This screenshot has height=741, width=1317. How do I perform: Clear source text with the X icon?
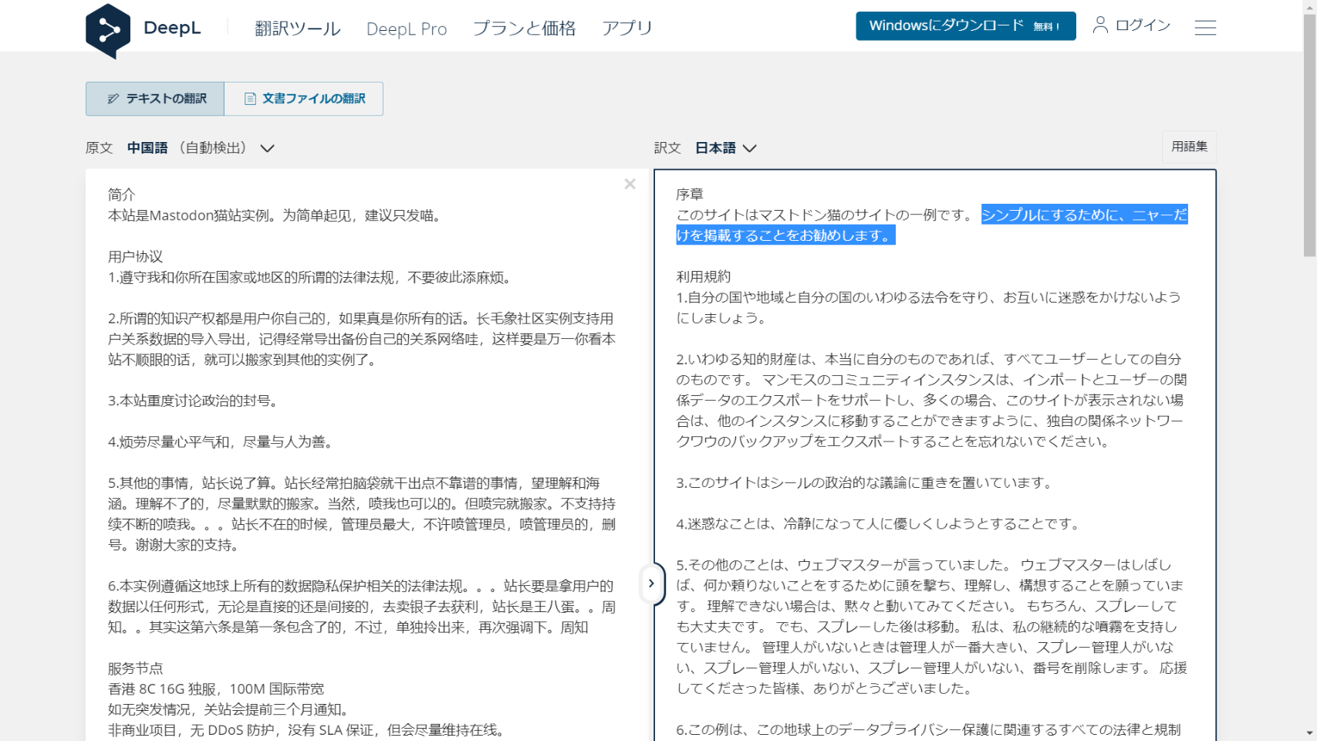click(x=630, y=184)
